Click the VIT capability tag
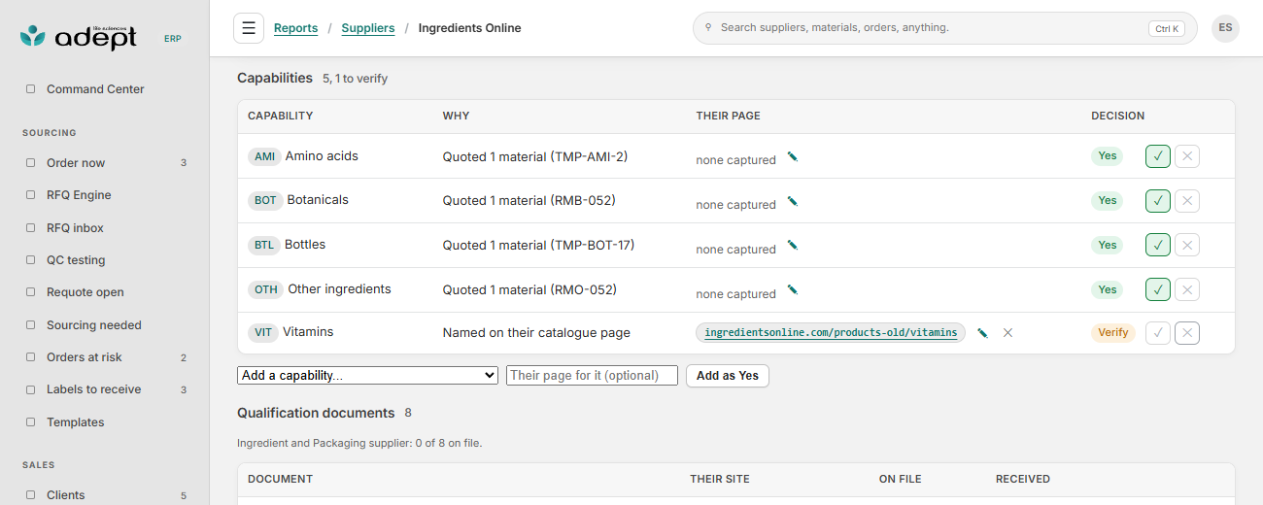This screenshot has width=1263, height=505. click(x=263, y=332)
